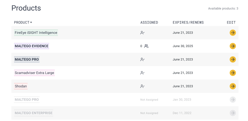Screen dimensions: 248x121
Task: Click edit arrow for active MALTEGO PRO
Action: pos(233,59)
